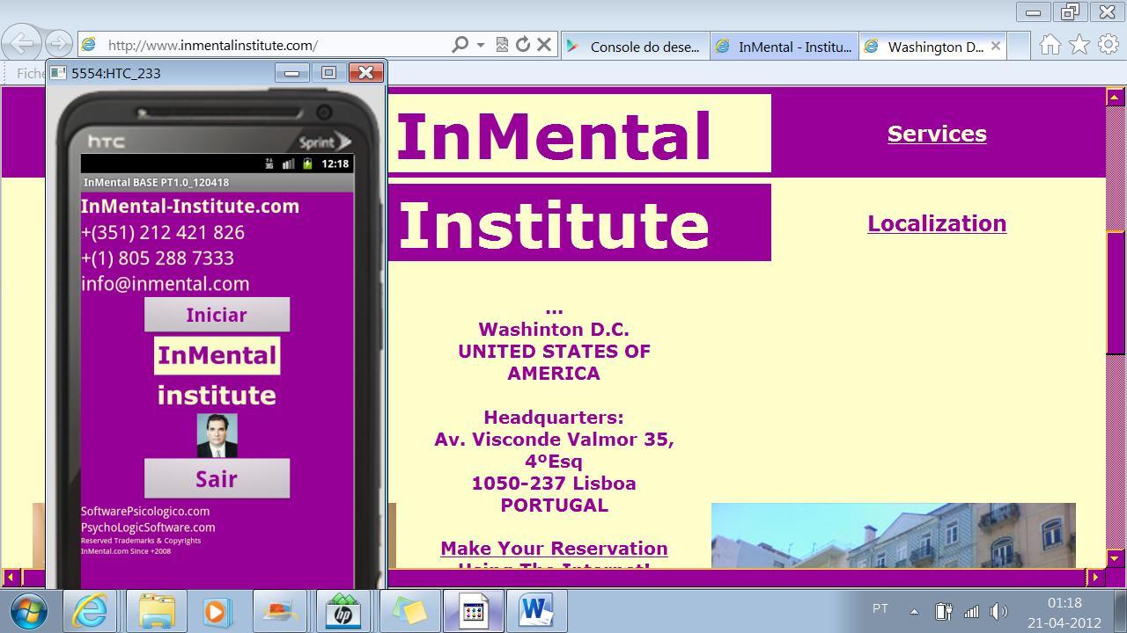Open the HP taskbar icon

click(x=343, y=610)
